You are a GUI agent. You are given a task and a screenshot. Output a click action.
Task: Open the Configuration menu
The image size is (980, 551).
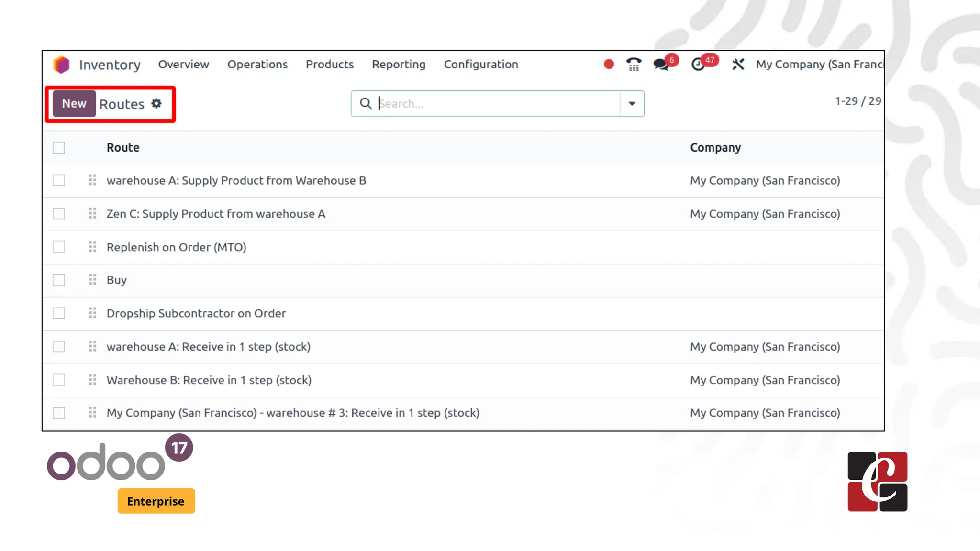(x=480, y=64)
